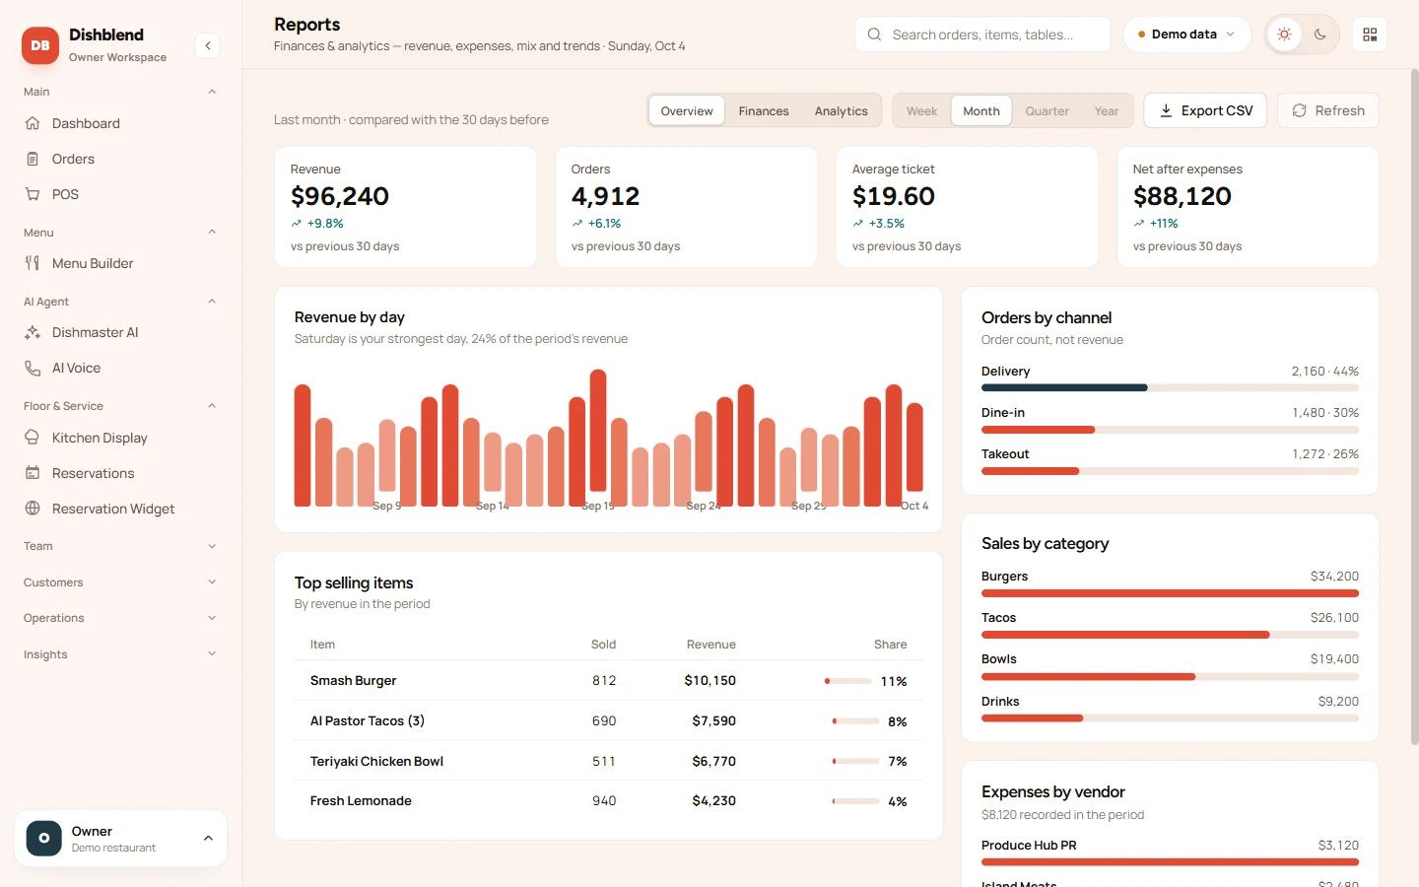
Task: Collapse the AI Agent section chevron
Action: (212, 302)
